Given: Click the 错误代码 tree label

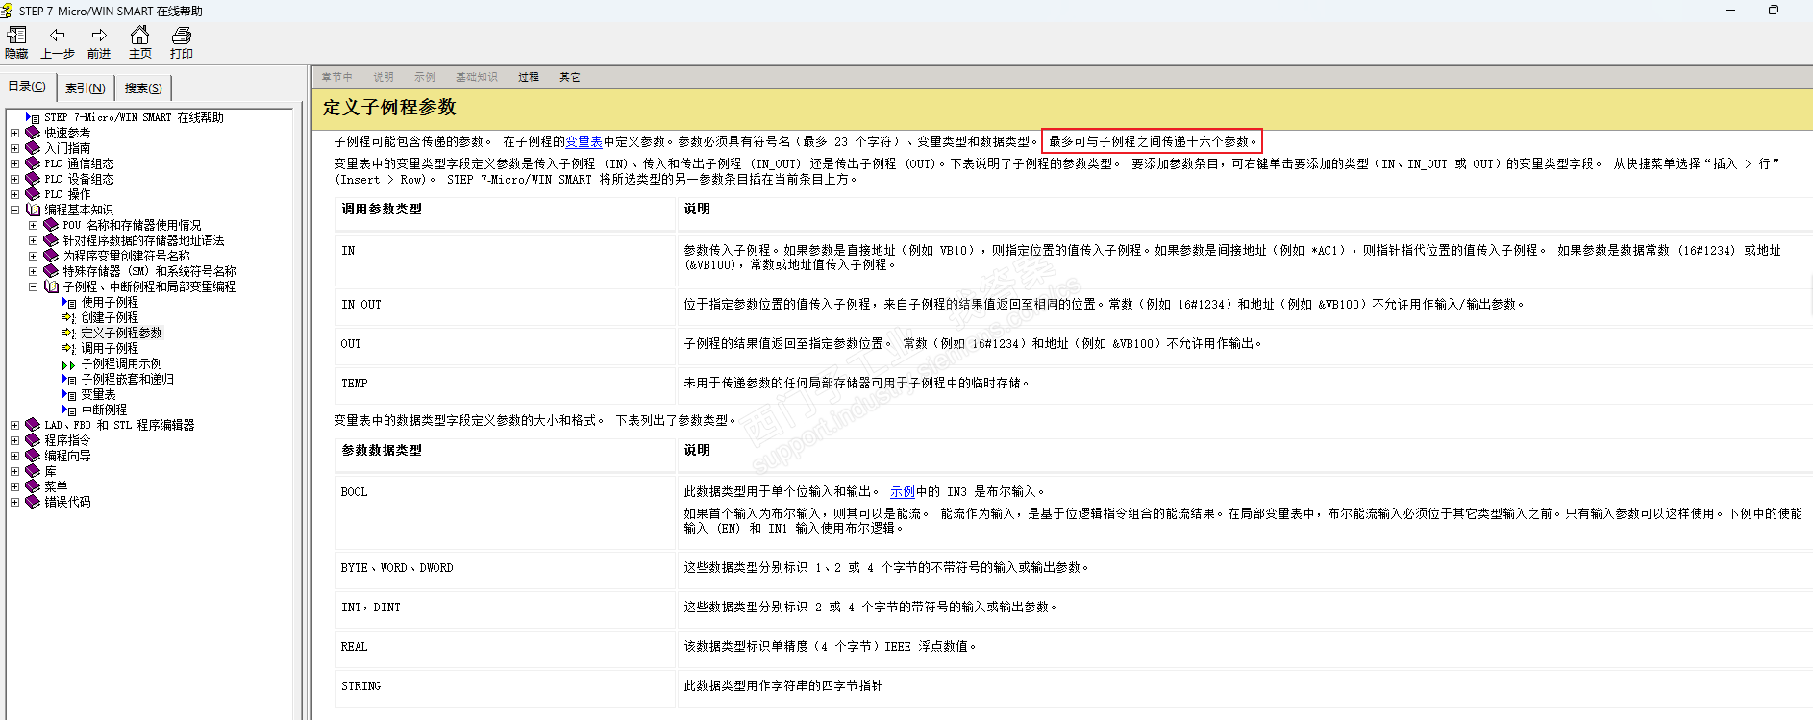Looking at the screenshot, I should click(67, 502).
